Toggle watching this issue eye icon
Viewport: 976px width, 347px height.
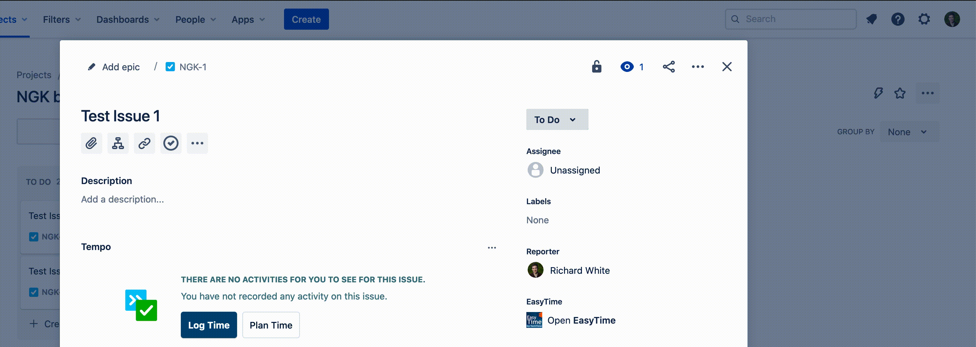pyautogui.click(x=627, y=67)
